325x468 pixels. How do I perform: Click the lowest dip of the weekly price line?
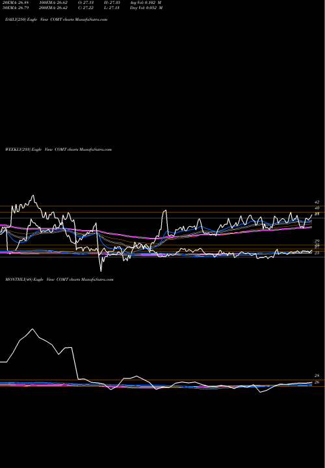point(101,270)
